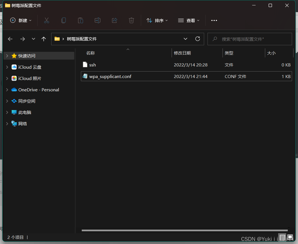Click the Cut scissors icon
The height and width of the screenshot is (244, 298).
[x=47, y=20]
